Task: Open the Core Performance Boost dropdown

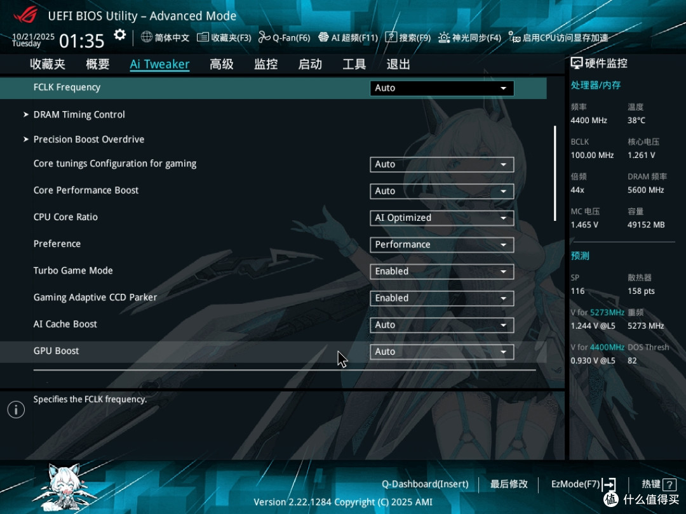Action: click(441, 191)
